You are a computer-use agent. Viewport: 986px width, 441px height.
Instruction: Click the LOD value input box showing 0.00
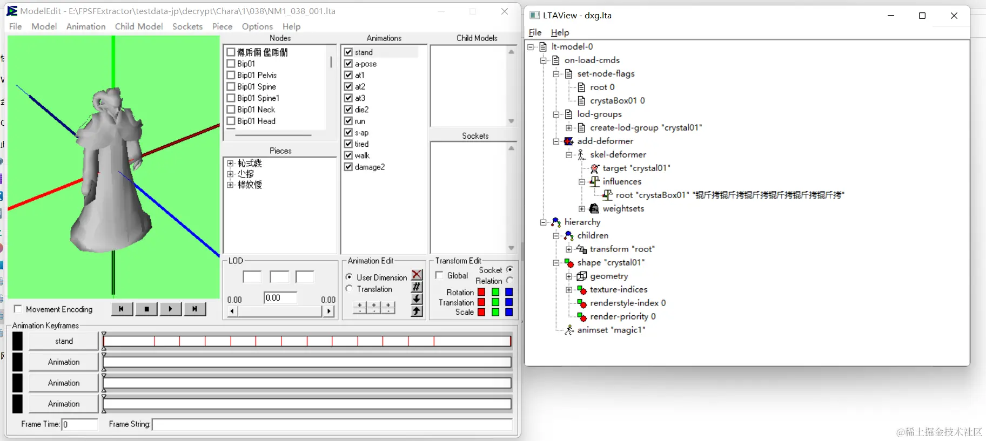[280, 298]
